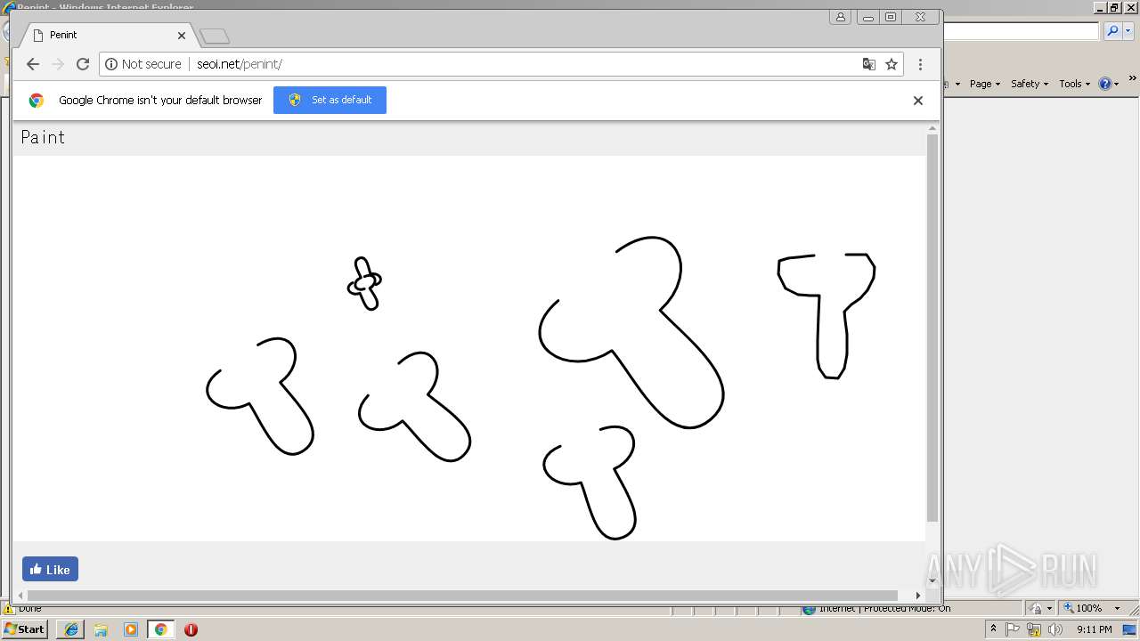Click Chrome's forward arrow
Screen dimensions: 1140x641
pos(58,64)
